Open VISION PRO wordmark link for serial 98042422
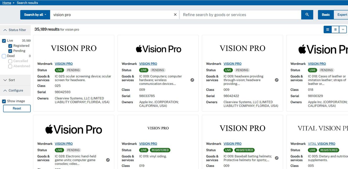 pyautogui.click(x=233, y=64)
